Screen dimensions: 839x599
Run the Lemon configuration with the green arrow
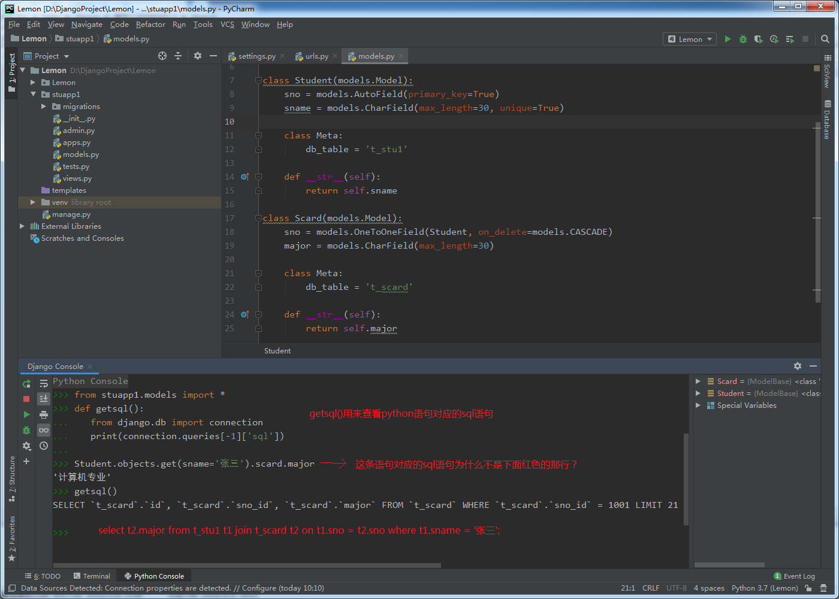point(728,39)
